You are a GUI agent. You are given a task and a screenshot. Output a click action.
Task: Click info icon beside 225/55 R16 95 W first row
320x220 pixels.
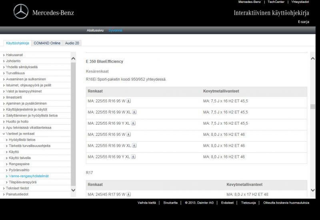tap(128, 101)
